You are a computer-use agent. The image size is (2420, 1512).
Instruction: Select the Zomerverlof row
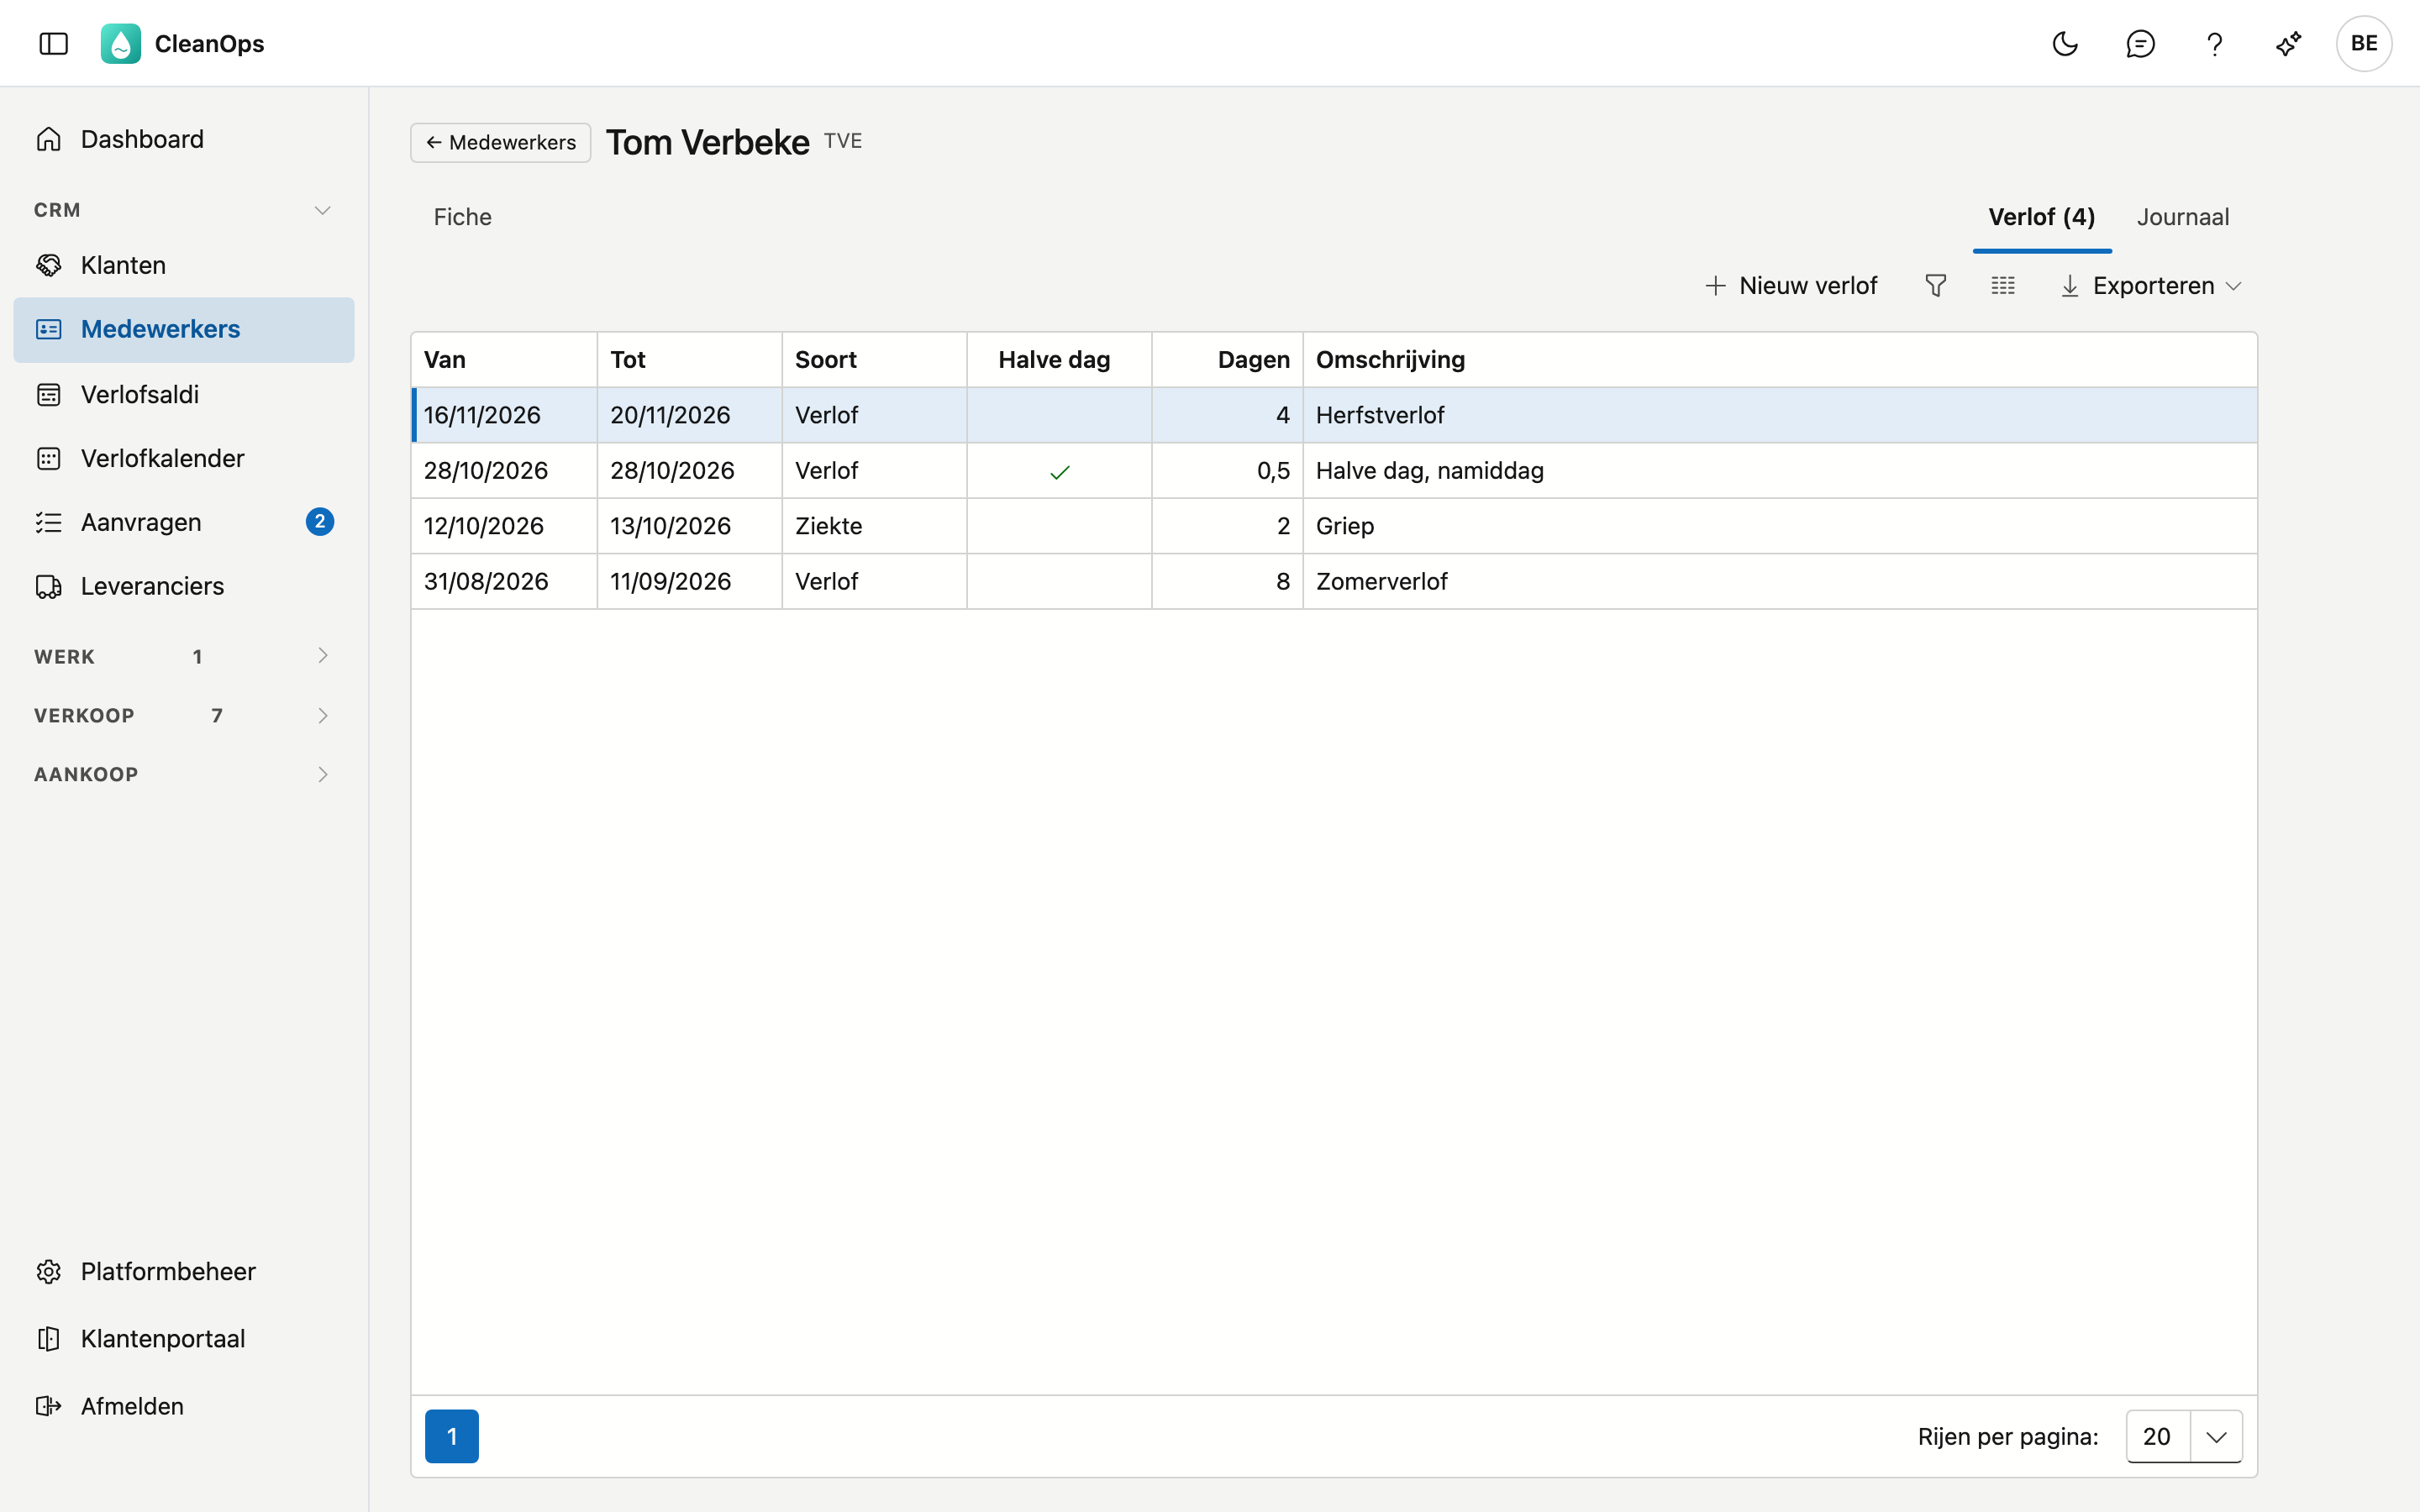[1334, 581]
